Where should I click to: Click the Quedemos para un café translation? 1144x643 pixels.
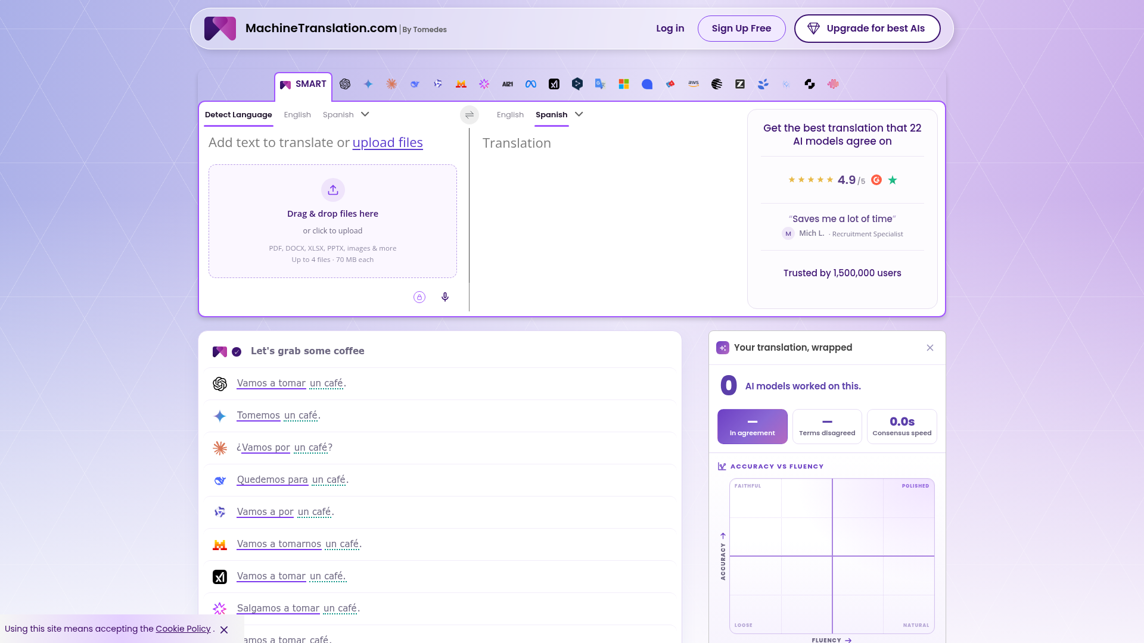[293, 480]
